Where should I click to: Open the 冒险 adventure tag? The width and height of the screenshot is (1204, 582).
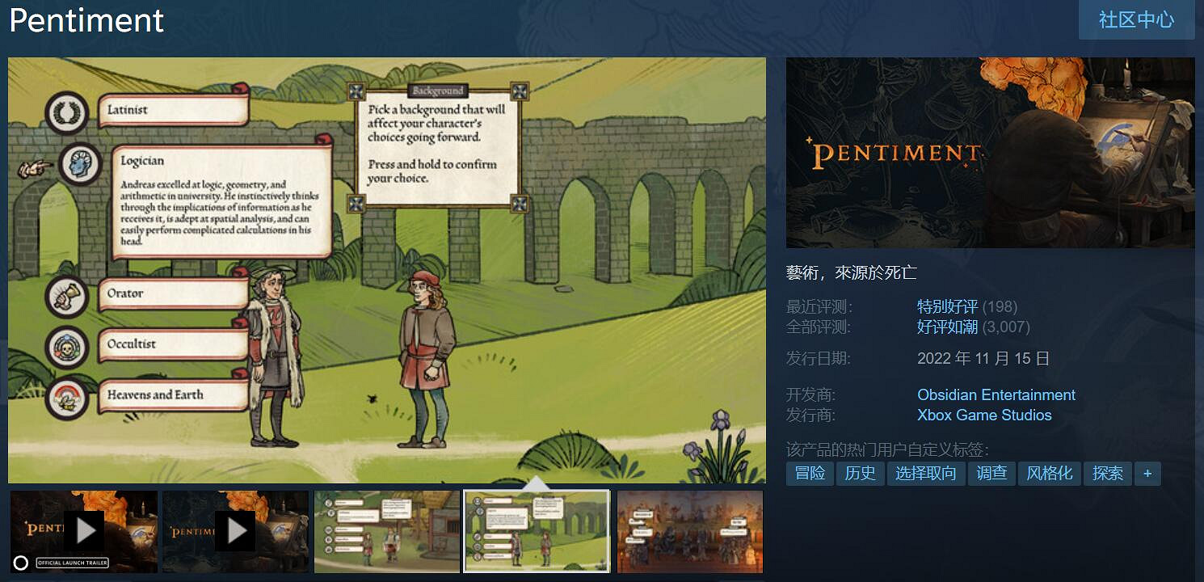coord(810,474)
